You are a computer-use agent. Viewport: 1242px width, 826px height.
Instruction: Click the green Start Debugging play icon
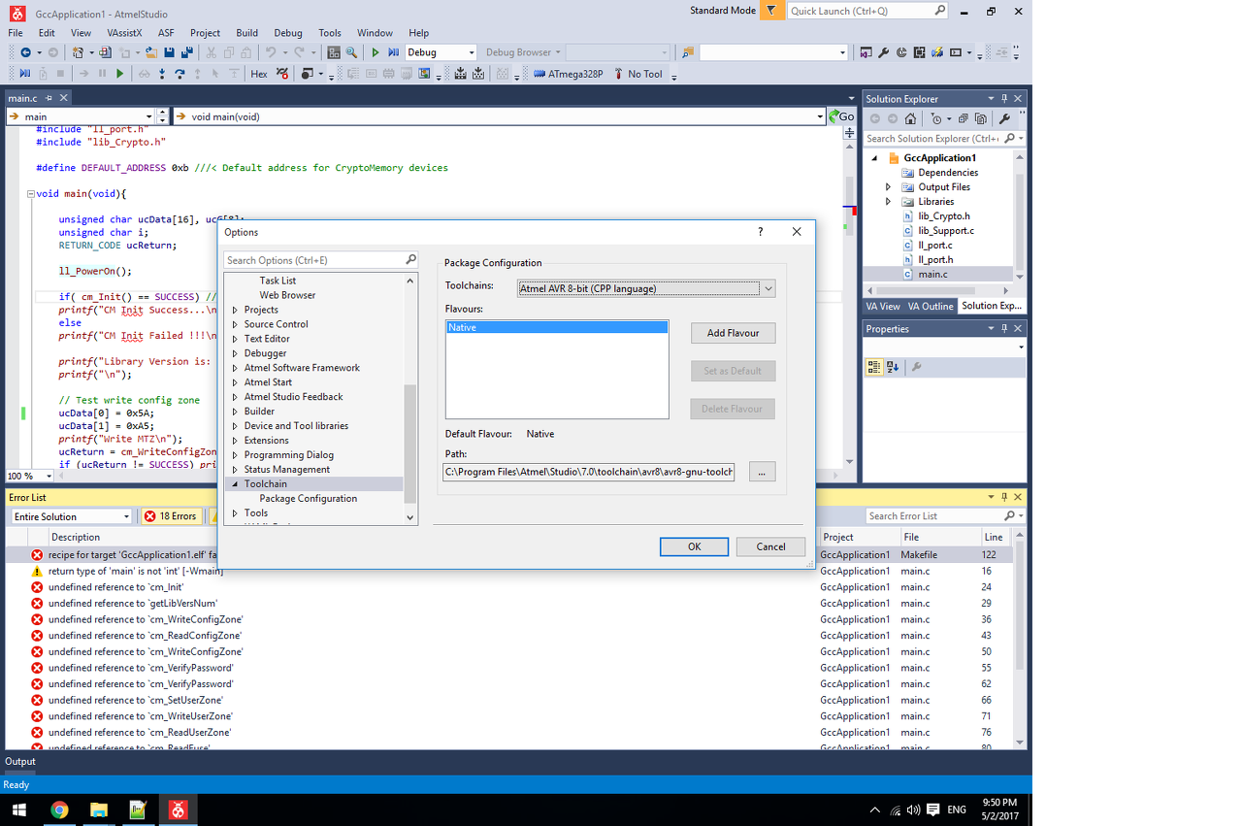coord(376,52)
